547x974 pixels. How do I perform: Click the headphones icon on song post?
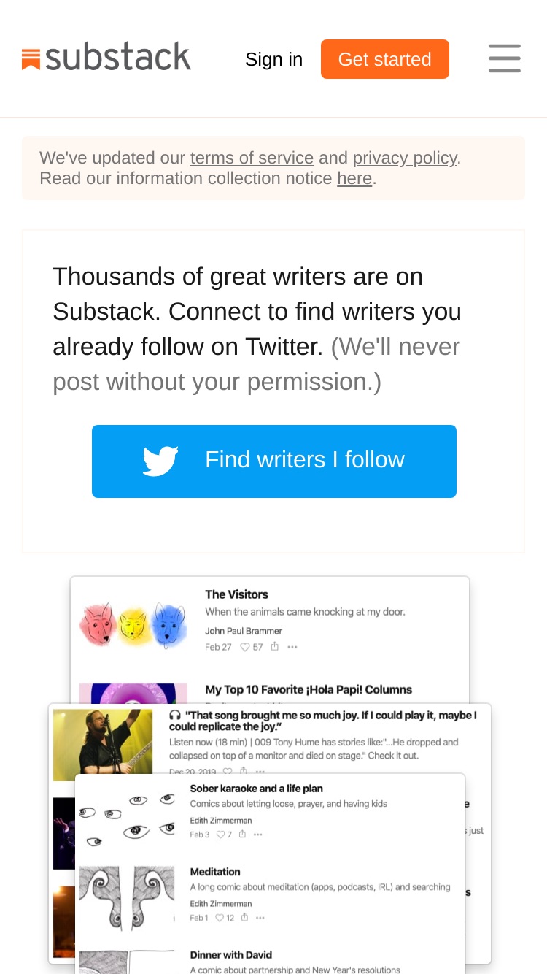pos(175,715)
